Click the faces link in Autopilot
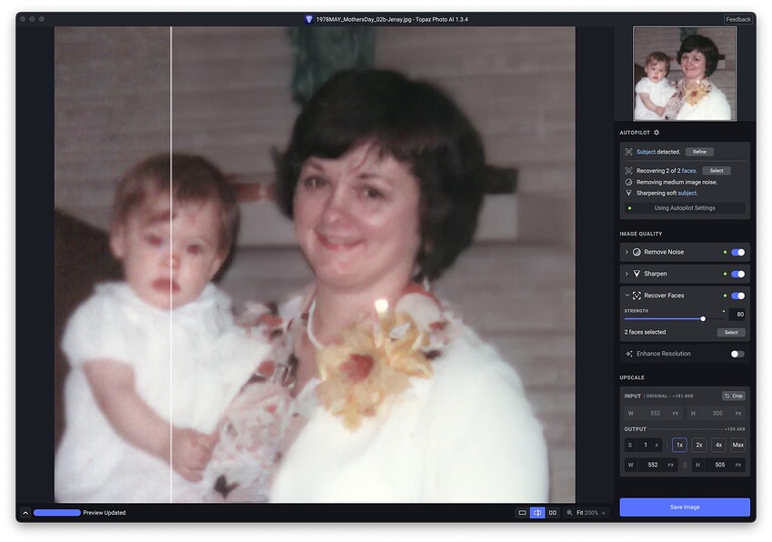The image size is (772, 542). pos(688,171)
